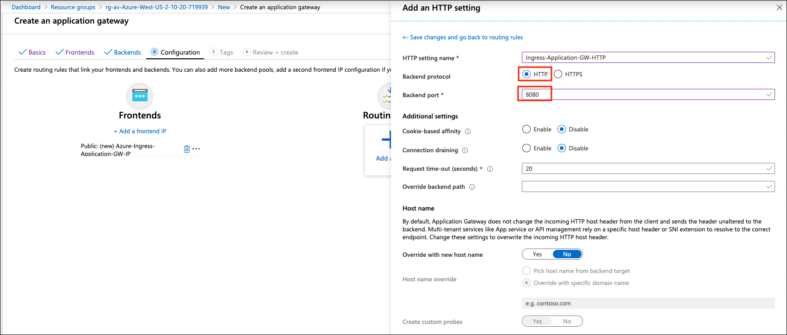The image size is (787, 335).
Task: Enable cookie-based affinity
Action: [x=527, y=130]
